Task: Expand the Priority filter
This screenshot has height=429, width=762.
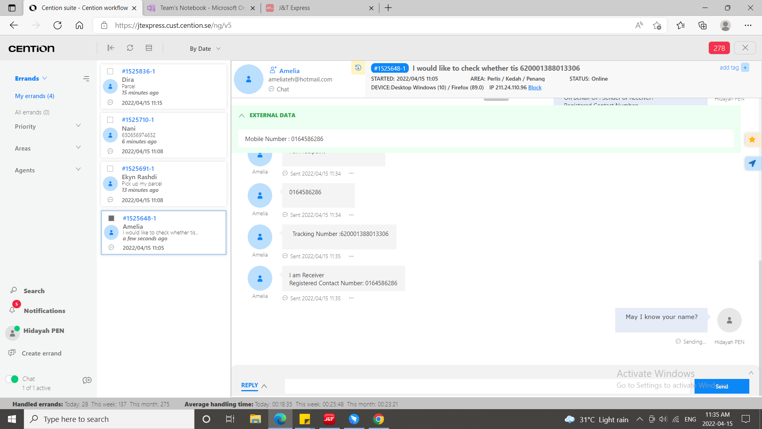Action: 78,126
